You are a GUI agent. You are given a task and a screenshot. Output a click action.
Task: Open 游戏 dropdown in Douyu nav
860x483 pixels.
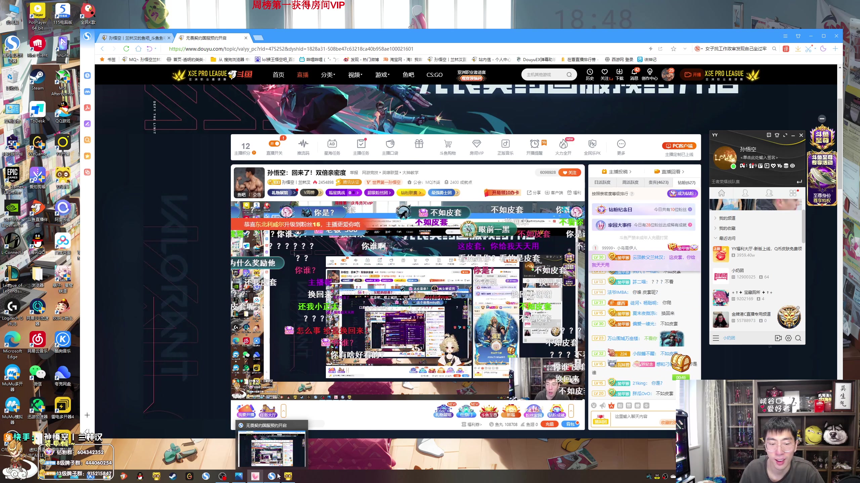point(382,75)
